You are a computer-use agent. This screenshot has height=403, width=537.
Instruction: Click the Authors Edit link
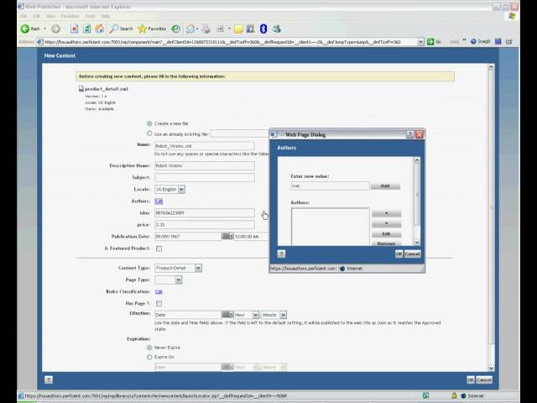click(x=159, y=201)
